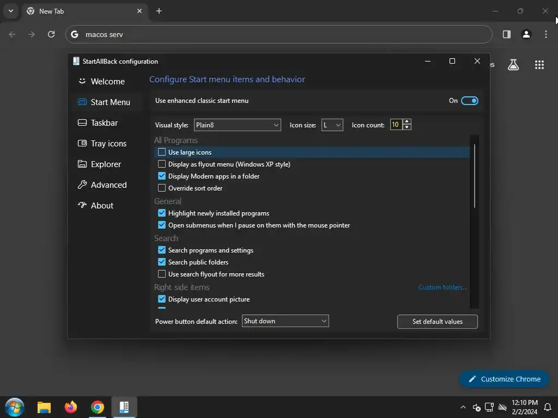558x418 pixels.
Task: Click the network tray icon
Action: coord(489,407)
